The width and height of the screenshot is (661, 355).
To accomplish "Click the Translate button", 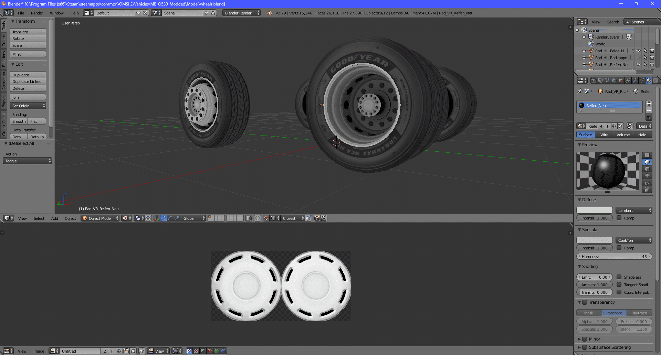I will coord(28,32).
